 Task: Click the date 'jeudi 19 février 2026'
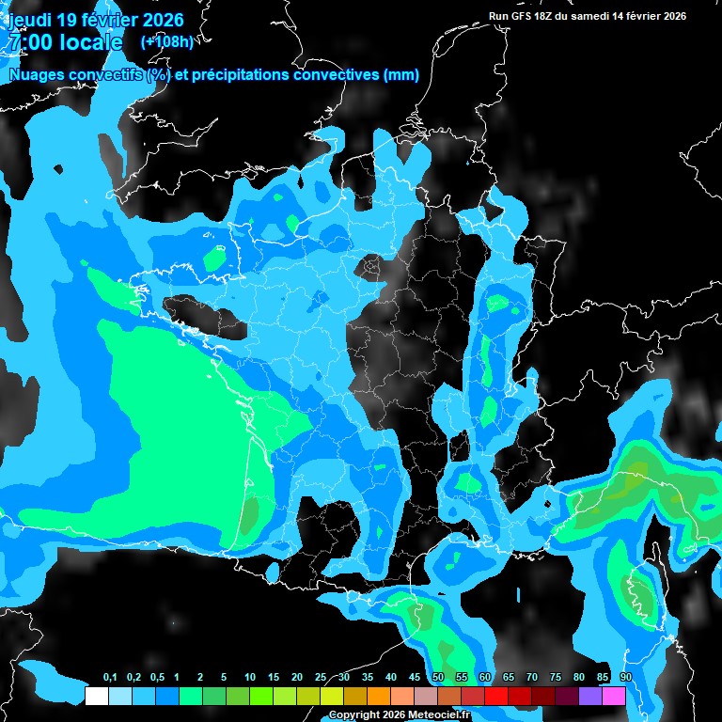pos(96,20)
